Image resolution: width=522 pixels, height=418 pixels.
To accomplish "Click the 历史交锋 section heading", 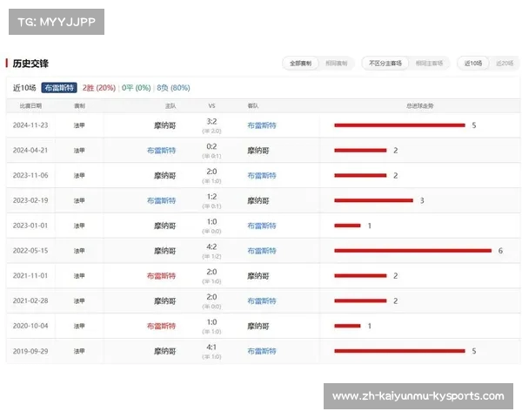I will pyautogui.click(x=30, y=64).
